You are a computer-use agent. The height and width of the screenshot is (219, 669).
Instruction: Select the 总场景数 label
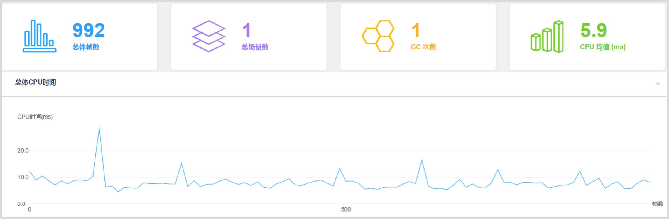[255, 47]
